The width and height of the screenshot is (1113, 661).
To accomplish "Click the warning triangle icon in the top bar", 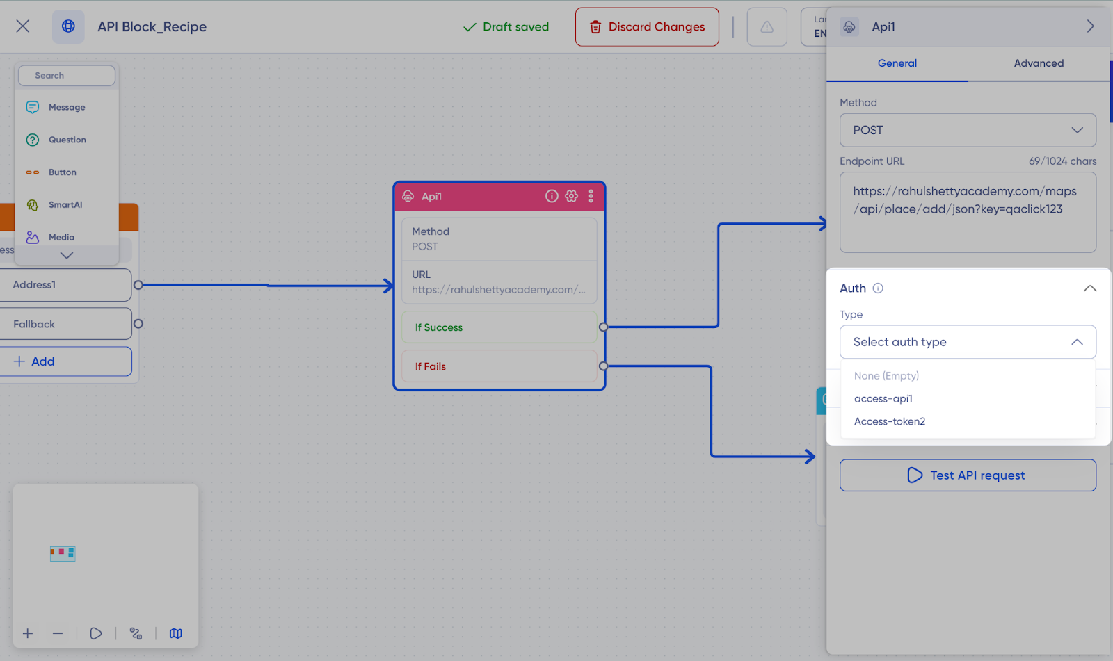I will tap(767, 27).
